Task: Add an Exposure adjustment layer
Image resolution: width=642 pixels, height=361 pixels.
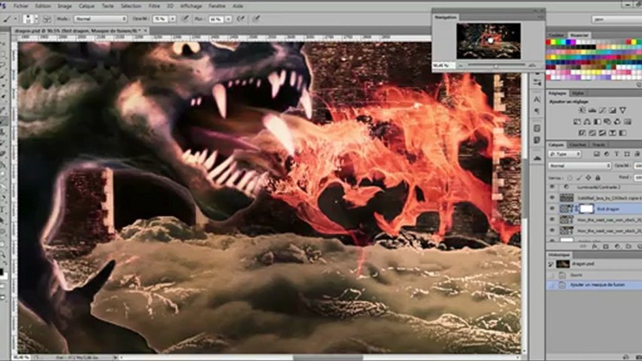Action: (612, 110)
